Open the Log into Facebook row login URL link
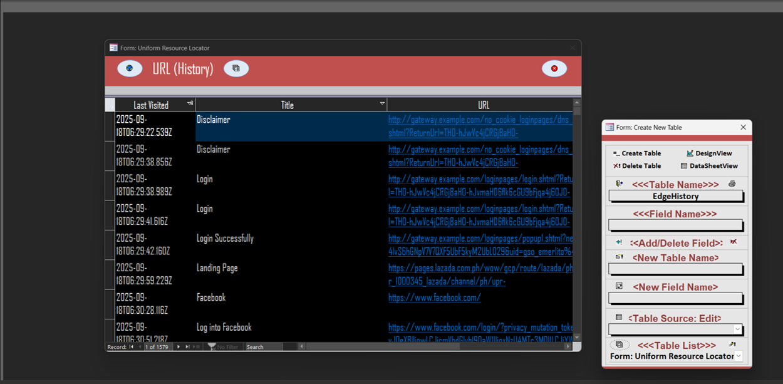 480,333
